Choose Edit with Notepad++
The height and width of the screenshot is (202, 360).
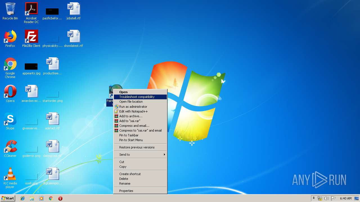[x=140, y=111]
